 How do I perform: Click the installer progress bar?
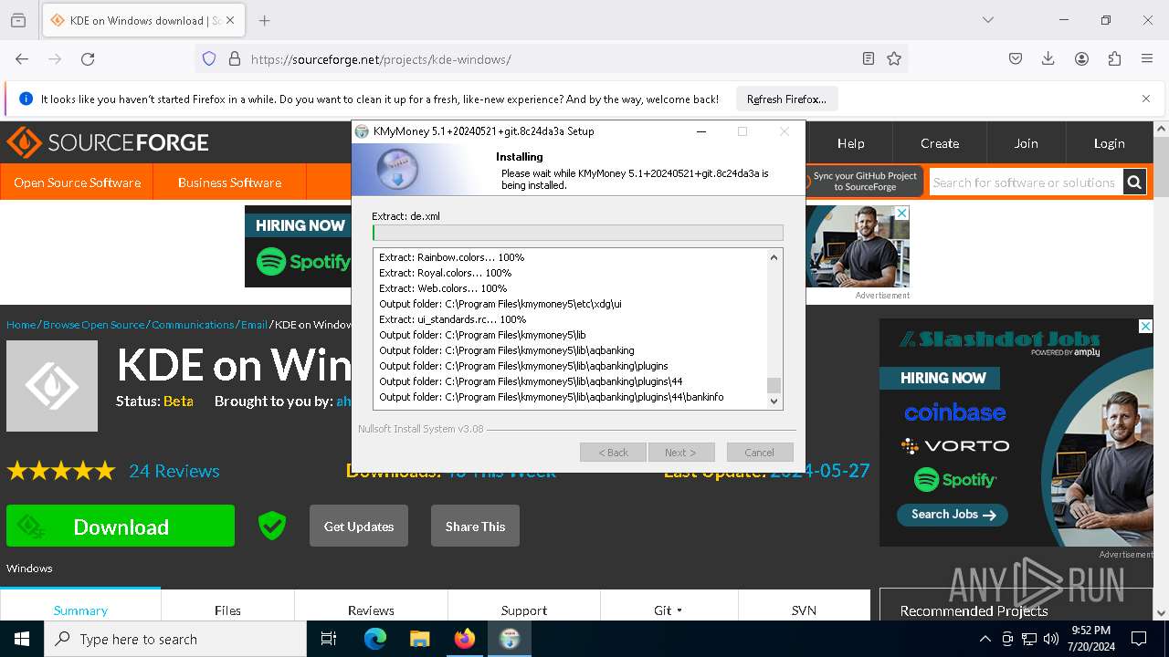pyautogui.click(x=577, y=233)
